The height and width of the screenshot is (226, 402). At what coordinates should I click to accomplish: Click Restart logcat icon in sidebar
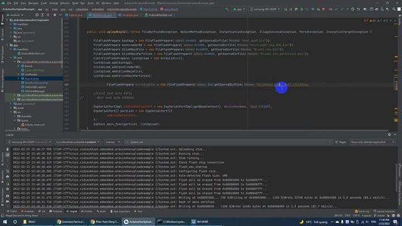click(8, 183)
